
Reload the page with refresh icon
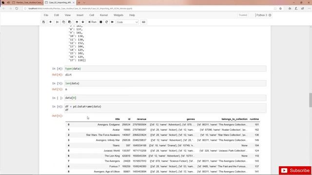tap(17, 9)
